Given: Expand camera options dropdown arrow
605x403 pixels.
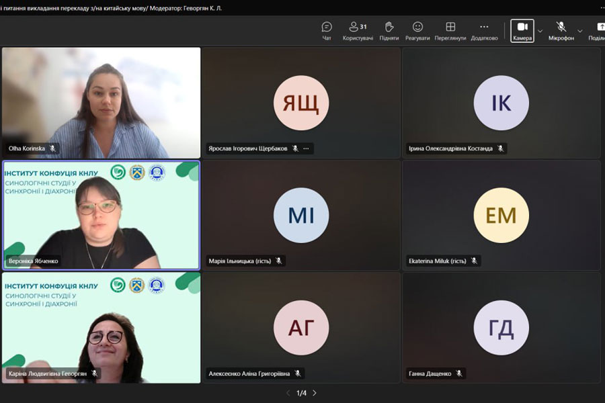Looking at the screenshot, I should click(x=540, y=31).
